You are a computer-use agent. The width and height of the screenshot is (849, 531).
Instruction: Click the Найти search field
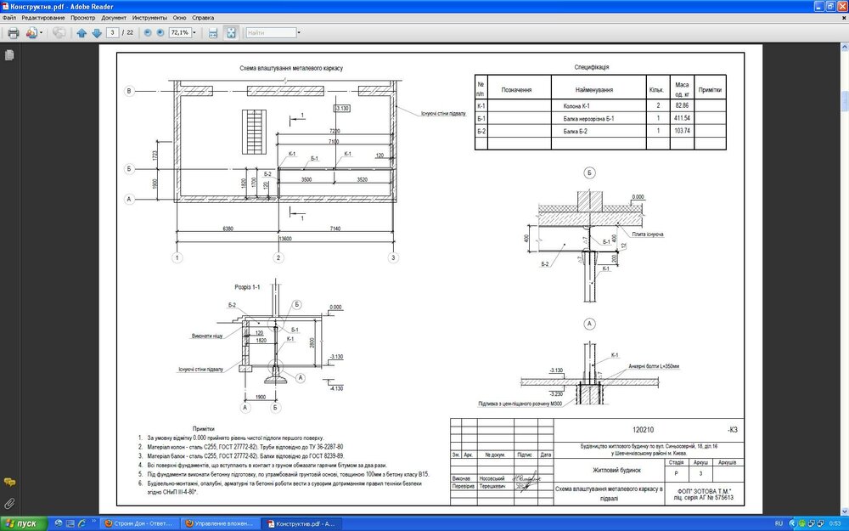tap(269, 33)
